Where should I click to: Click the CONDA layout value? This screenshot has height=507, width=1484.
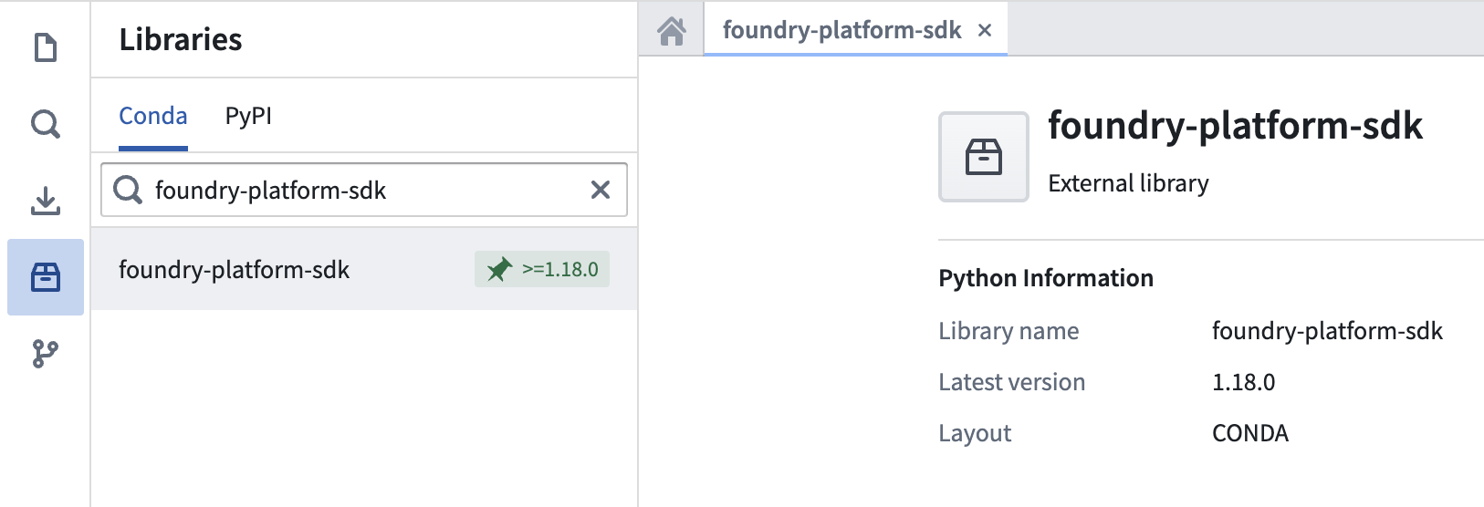tap(1249, 433)
